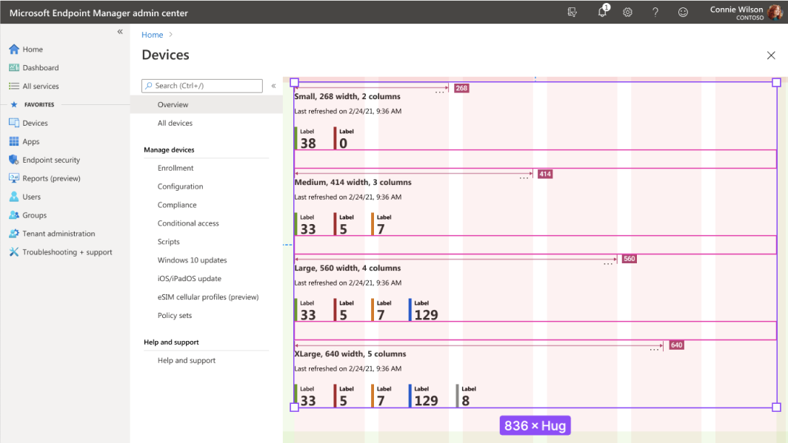
Task: Collapse the left navigation sidebar
Action: [x=120, y=32]
